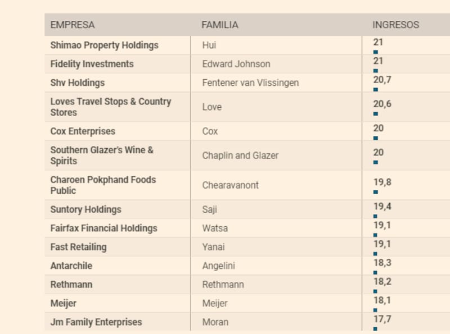The image size is (450, 334).
Task: Click the 20,7 revenue value
Action: (382, 80)
